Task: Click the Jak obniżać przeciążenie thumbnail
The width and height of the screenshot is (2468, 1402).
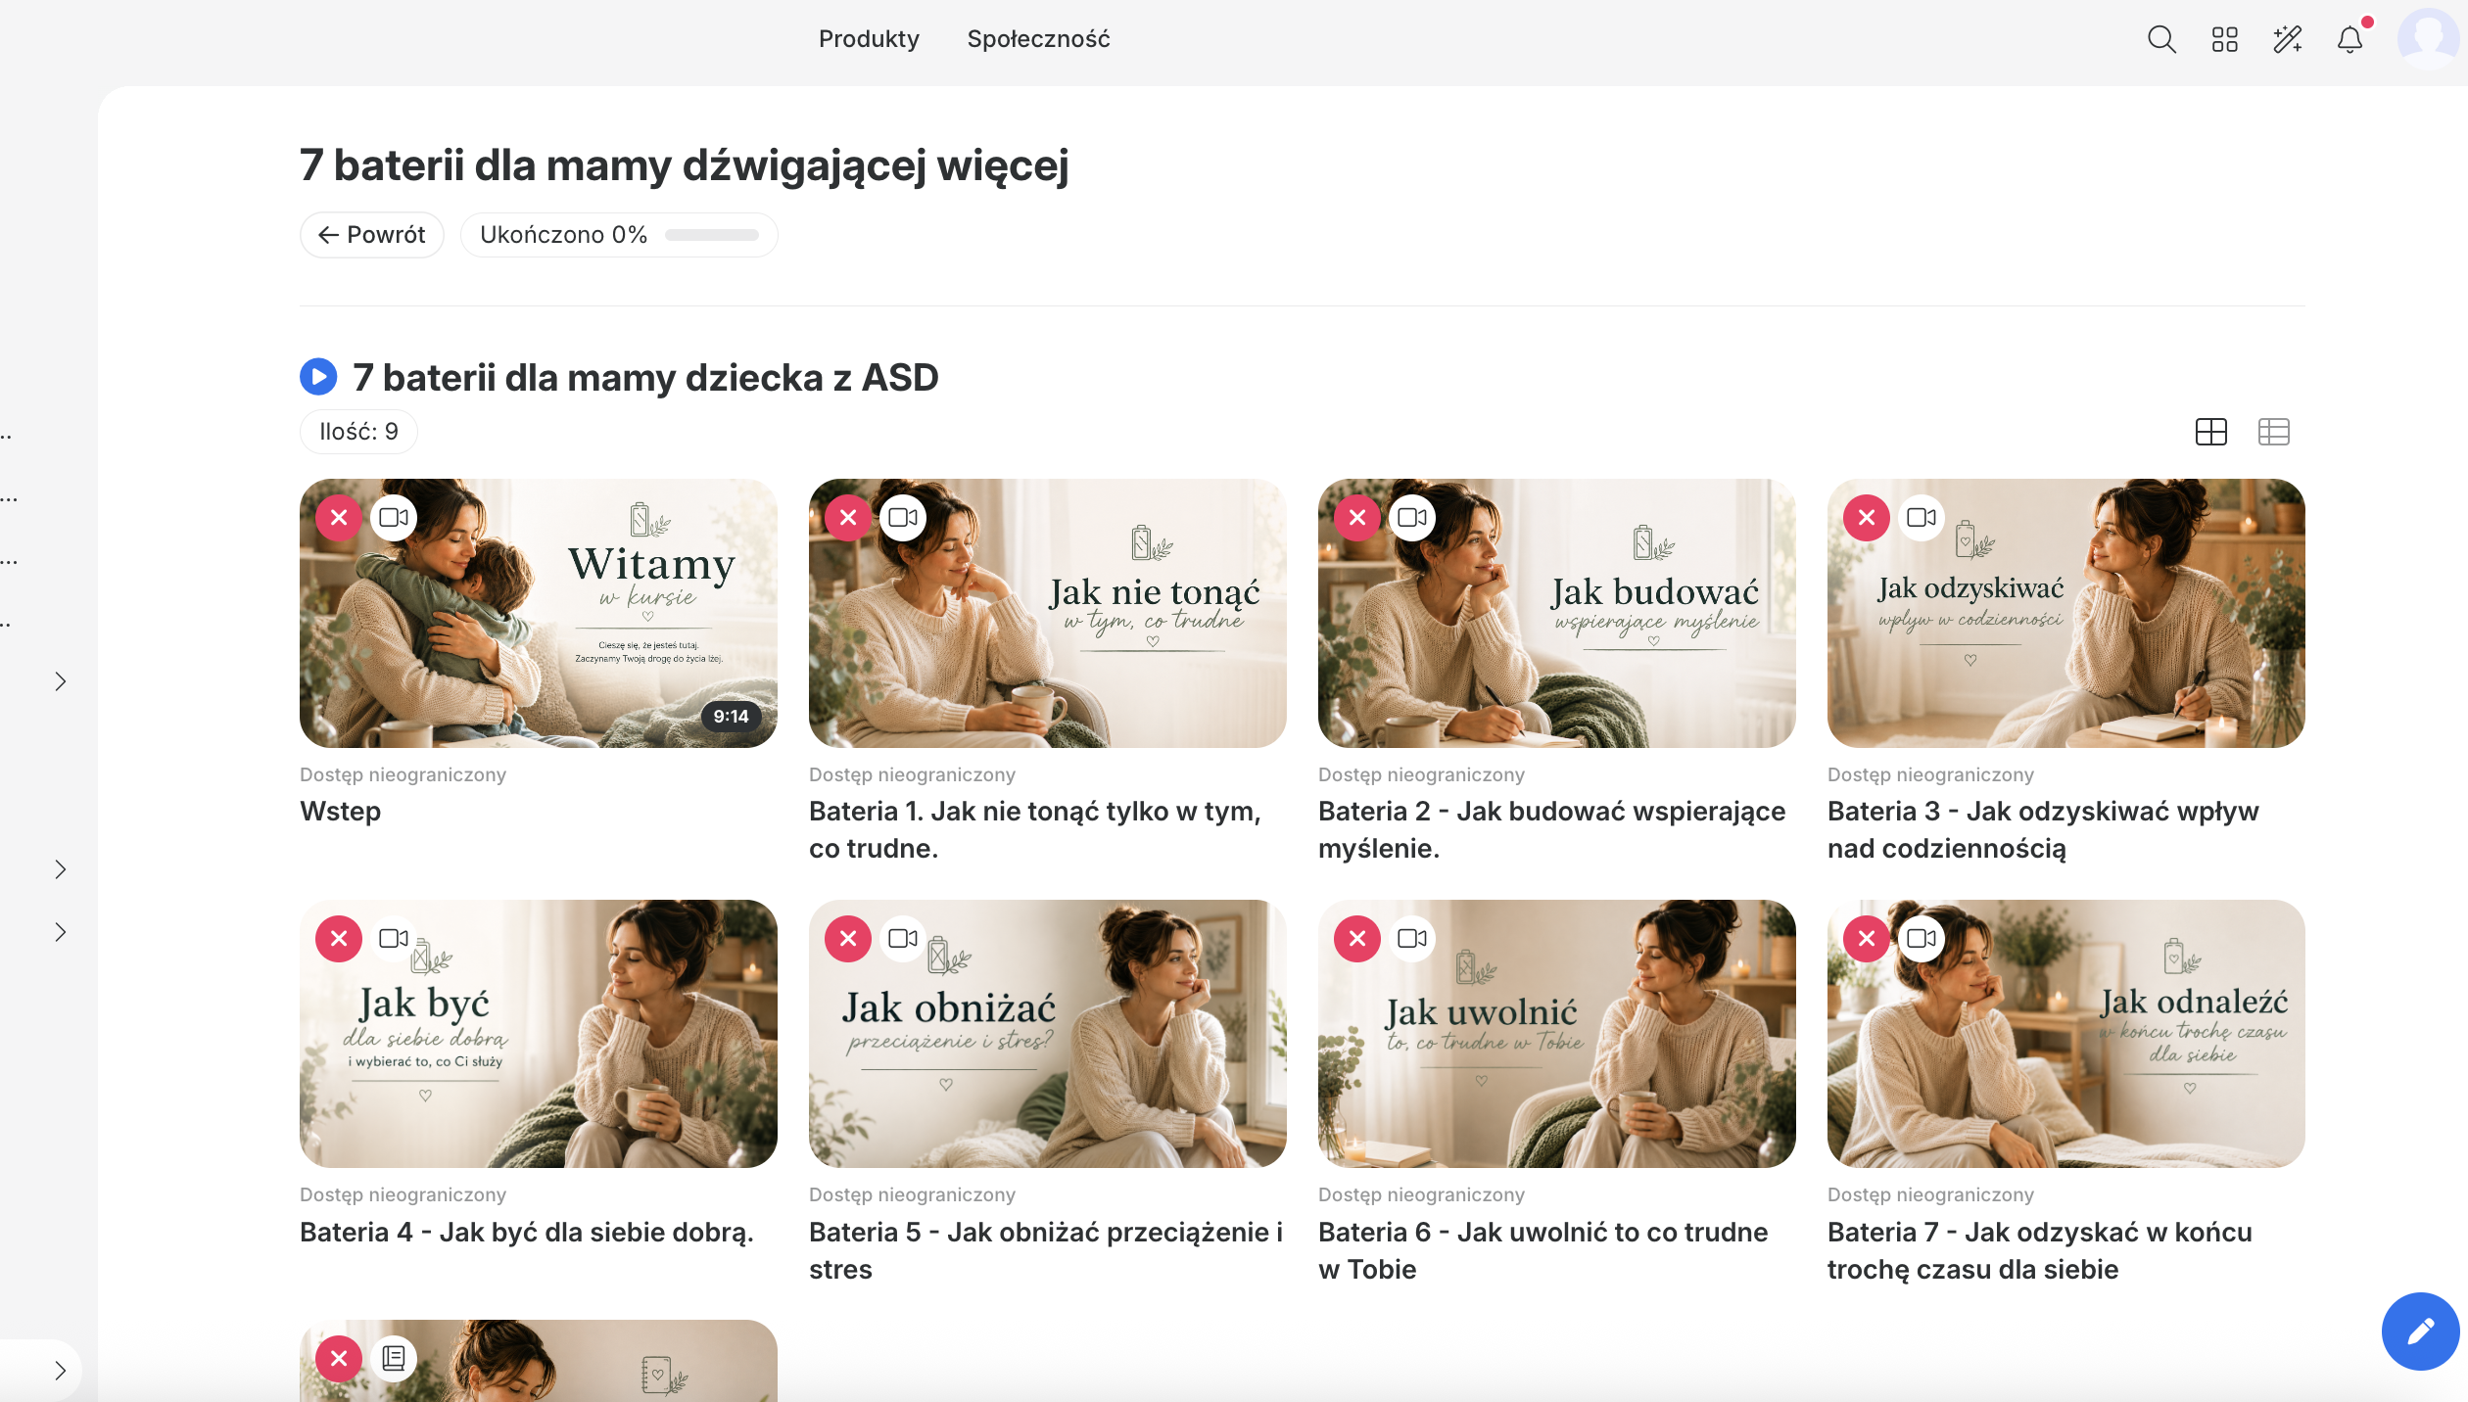Action: (1048, 1034)
